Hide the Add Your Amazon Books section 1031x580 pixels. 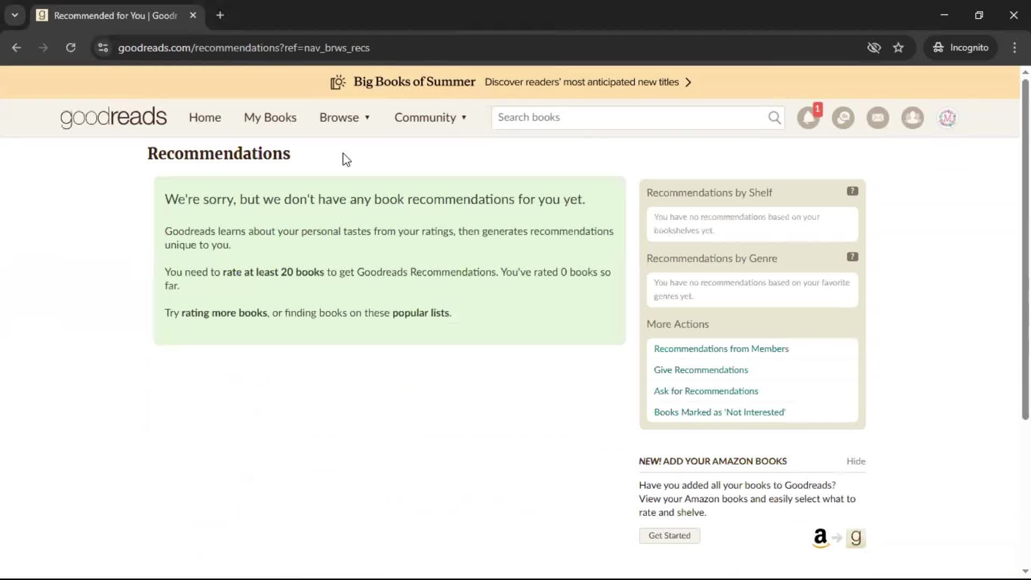(x=856, y=461)
